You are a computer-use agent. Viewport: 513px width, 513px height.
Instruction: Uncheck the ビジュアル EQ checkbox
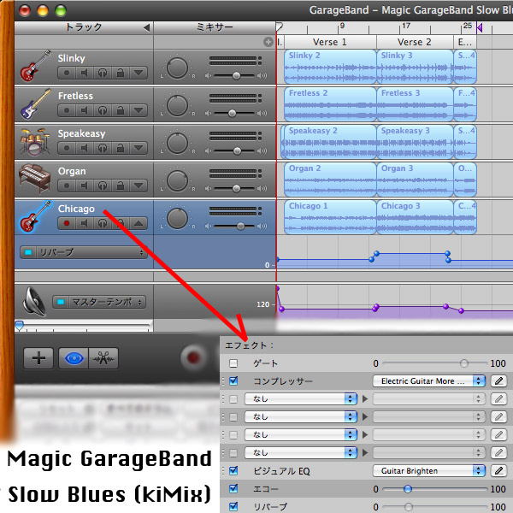pyautogui.click(x=233, y=470)
